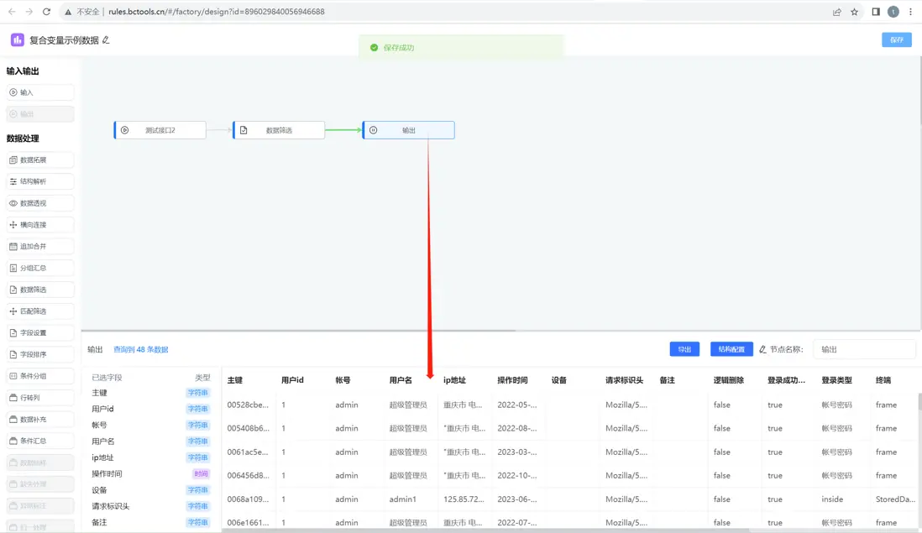Viewport: 922px width, 533px height.
Task: Click the pencil icon beside 复合变量示例数据 title
Action: pos(106,40)
